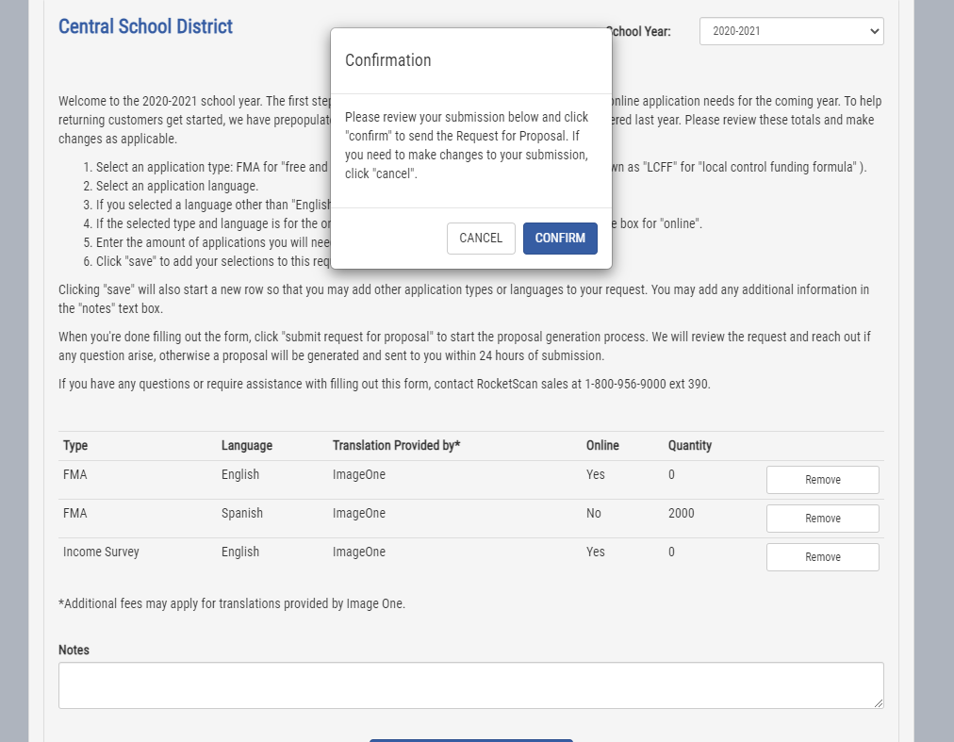Click instruction 2 'Select an application language'
The height and width of the screenshot is (742, 954).
177,187
